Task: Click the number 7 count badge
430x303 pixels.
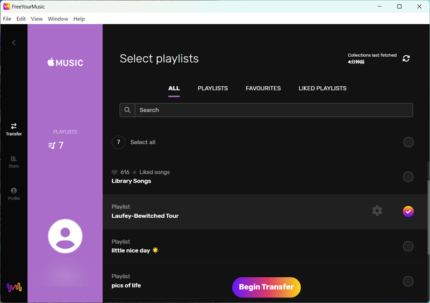Action: click(x=118, y=142)
